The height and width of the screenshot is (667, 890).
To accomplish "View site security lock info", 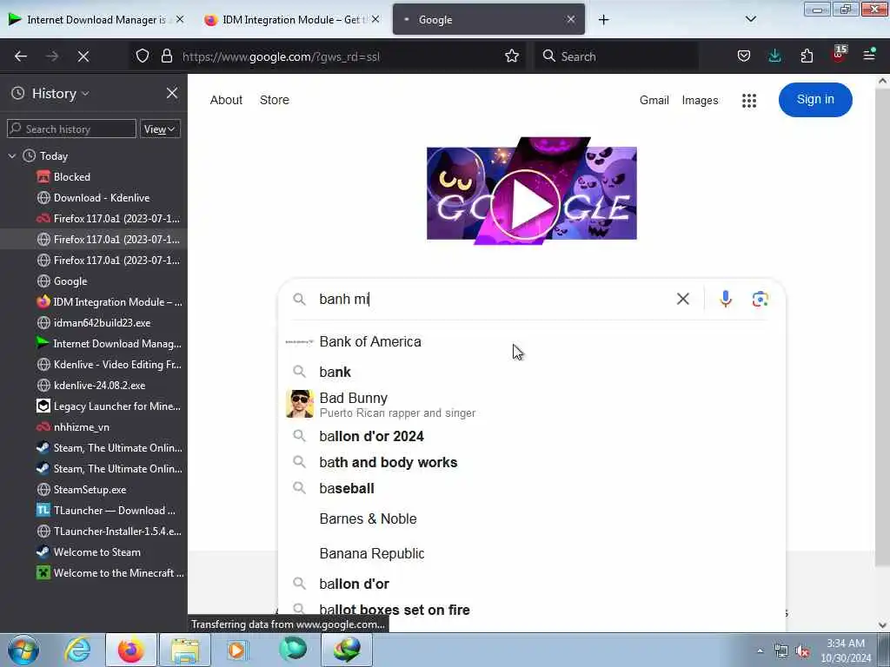I will click(x=166, y=56).
